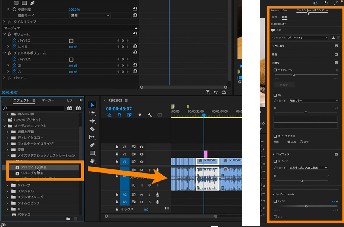Select the Hand tool
The width and height of the screenshot is (344, 227).
pos(92,161)
